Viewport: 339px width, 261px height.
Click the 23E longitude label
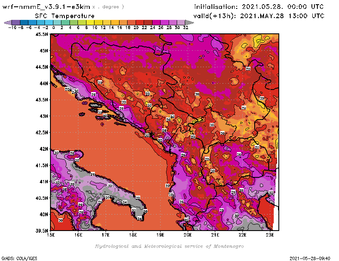[x=270, y=235]
